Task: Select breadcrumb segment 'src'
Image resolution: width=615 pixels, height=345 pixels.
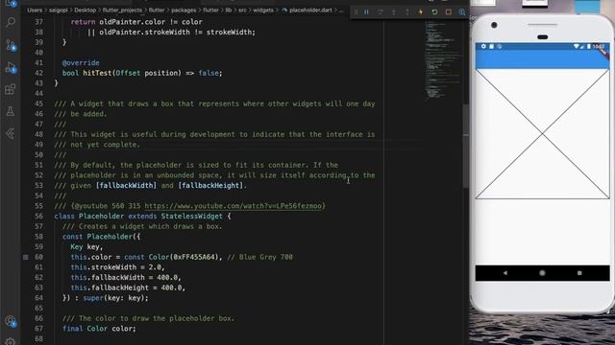Action: click(x=243, y=11)
